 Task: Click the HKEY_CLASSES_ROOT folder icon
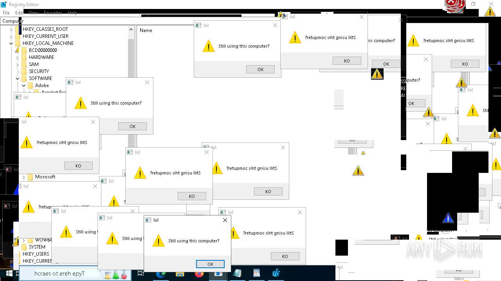click(x=18, y=29)
